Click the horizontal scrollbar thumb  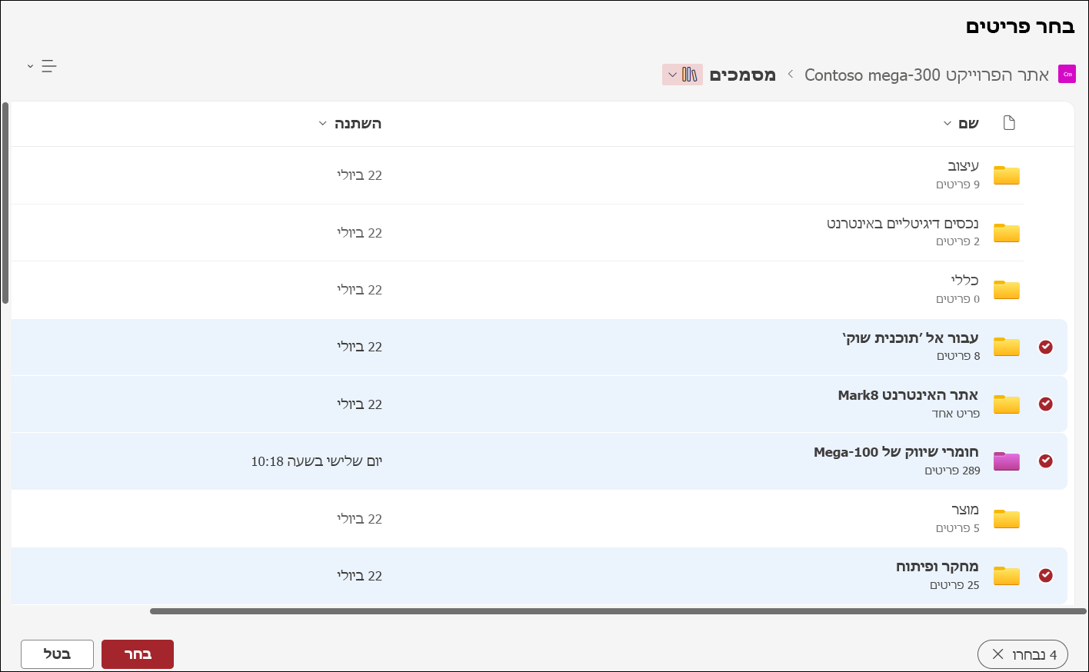coord(618,611)
